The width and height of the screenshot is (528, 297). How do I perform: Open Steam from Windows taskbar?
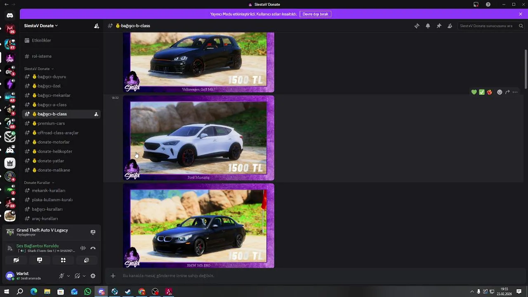(128, 292)
